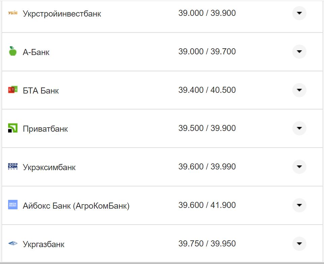Open details arrow for Укрэксимбанк
The height and width of the screenshot is (264, 324).
(x=299, y=166)
